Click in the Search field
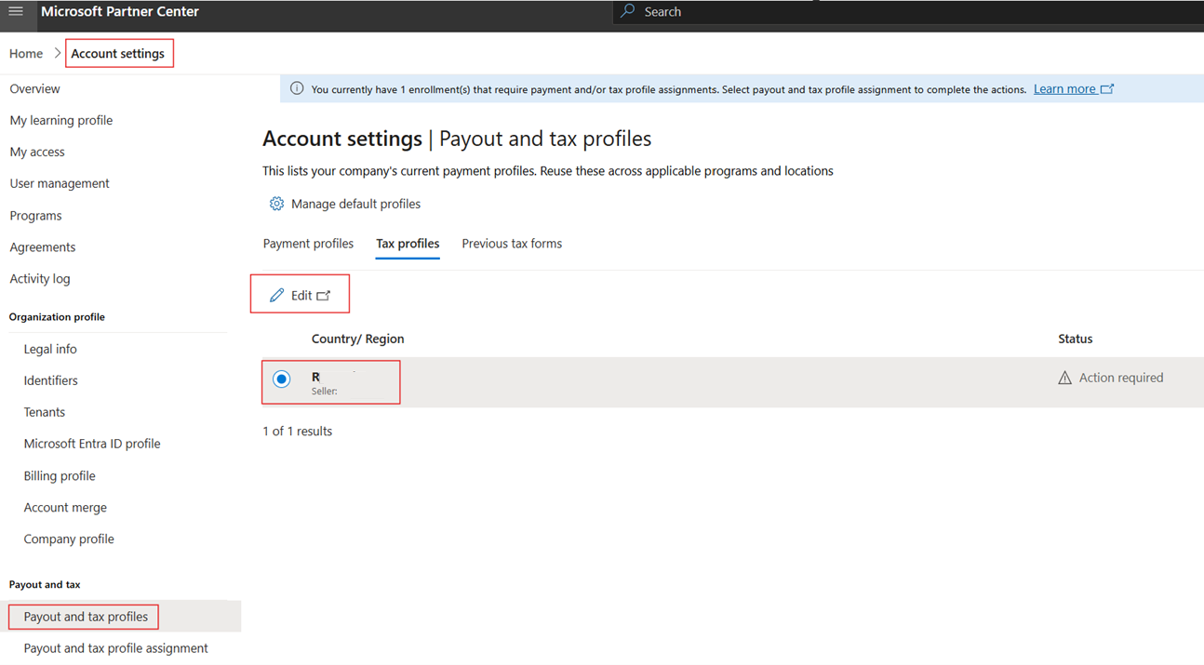The image size is (1204, 665). (x=837, y=12)
